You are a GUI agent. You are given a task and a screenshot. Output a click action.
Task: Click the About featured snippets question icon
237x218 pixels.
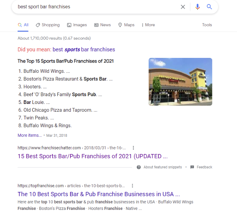[138, 167]
